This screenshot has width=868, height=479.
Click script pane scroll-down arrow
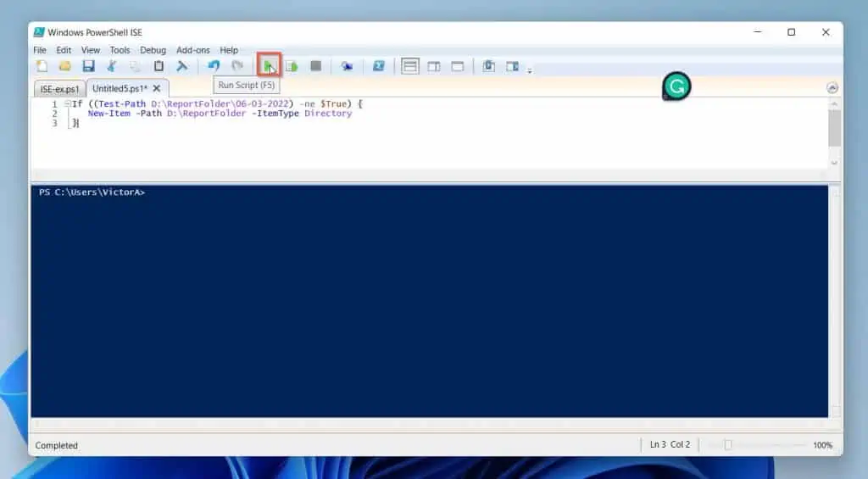pos(834,163)
